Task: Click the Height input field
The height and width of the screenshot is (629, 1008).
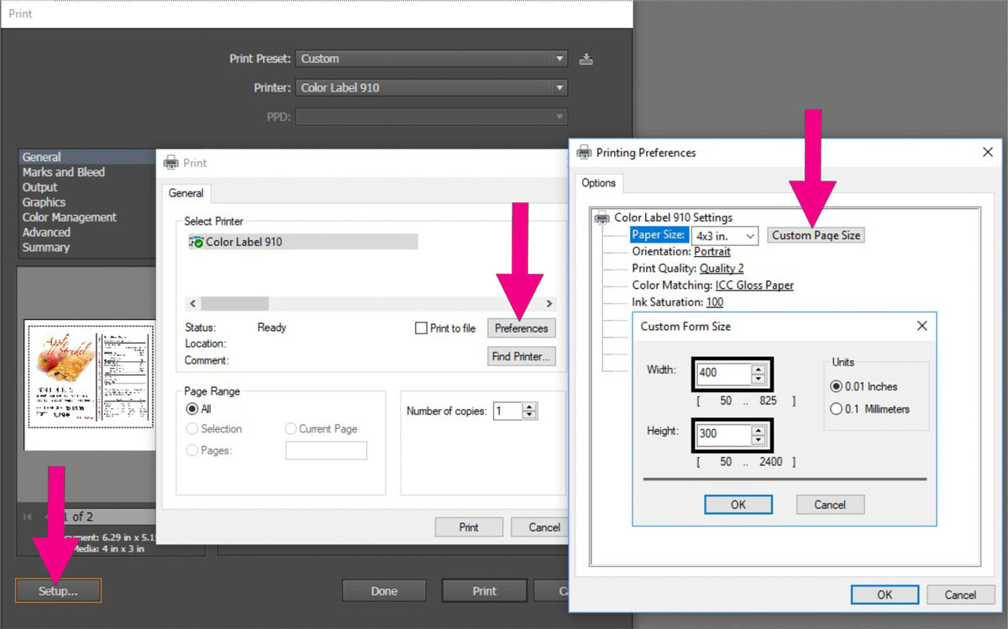Action: tap(723, 435)
